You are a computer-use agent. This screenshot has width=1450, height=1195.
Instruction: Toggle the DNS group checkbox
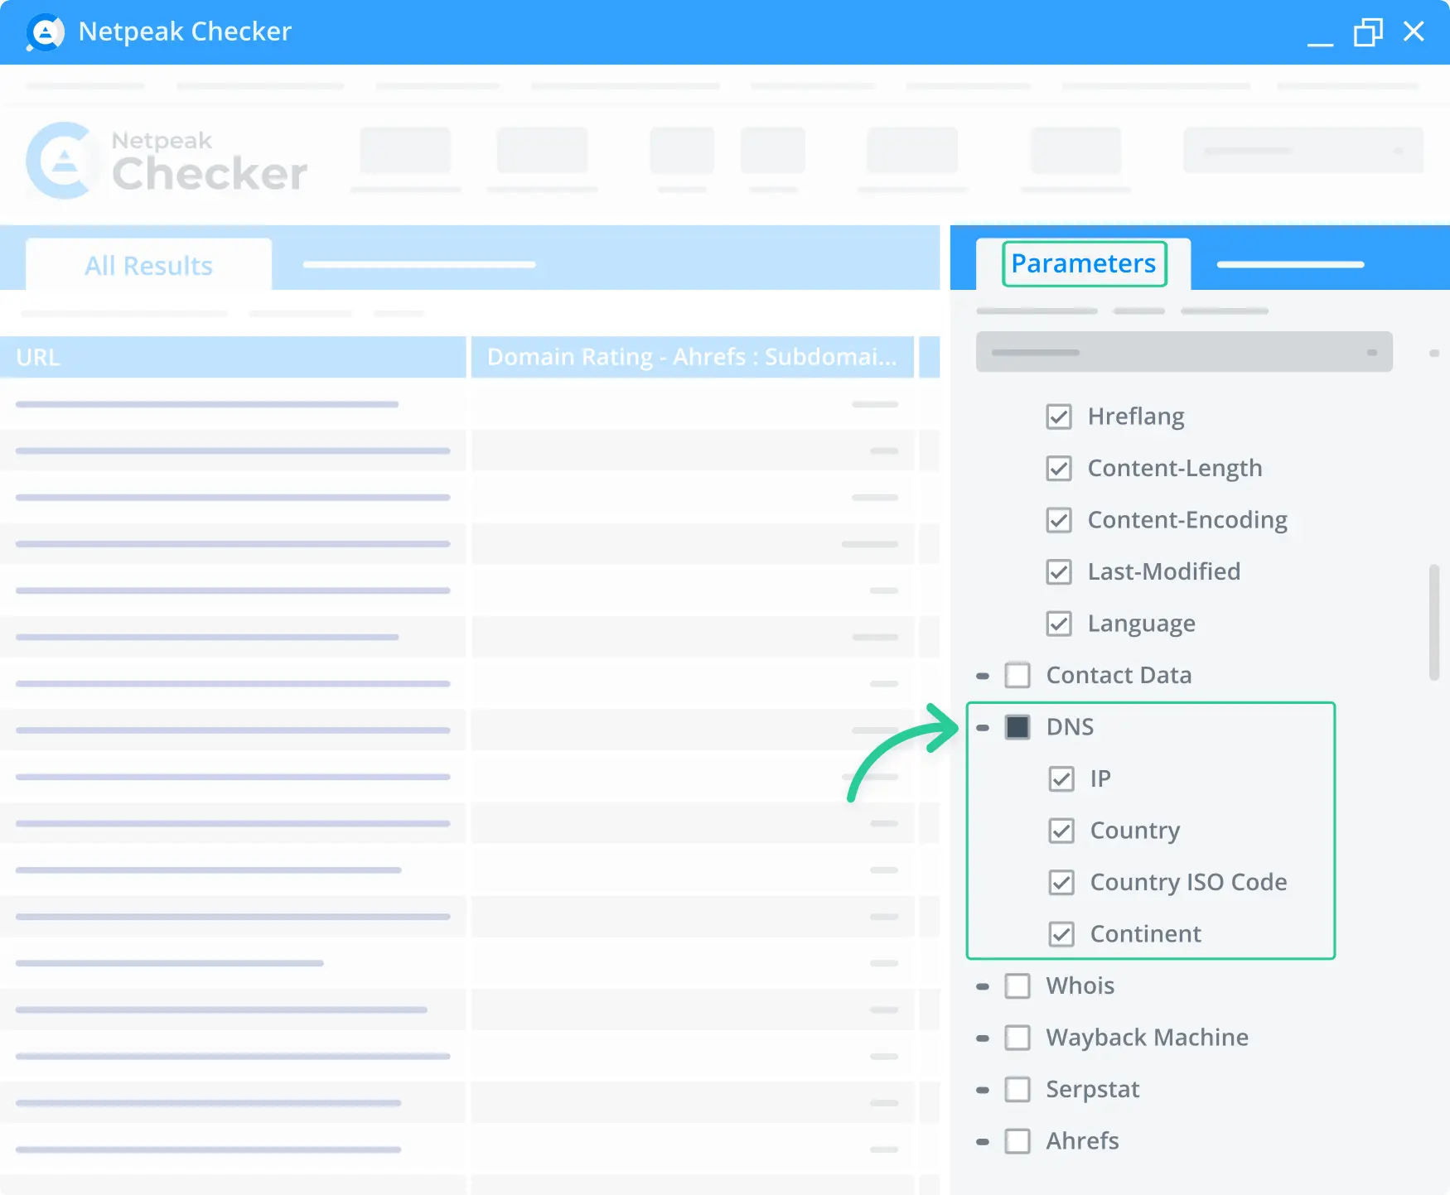click(x=1017, y=727)
